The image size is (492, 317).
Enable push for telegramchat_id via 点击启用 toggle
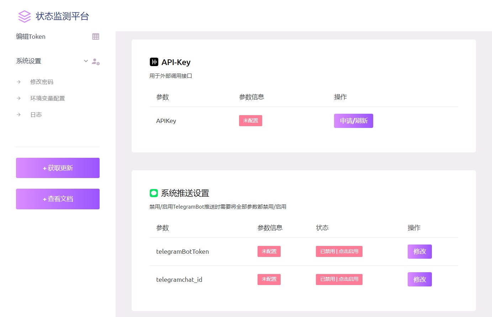click(339, 279)
